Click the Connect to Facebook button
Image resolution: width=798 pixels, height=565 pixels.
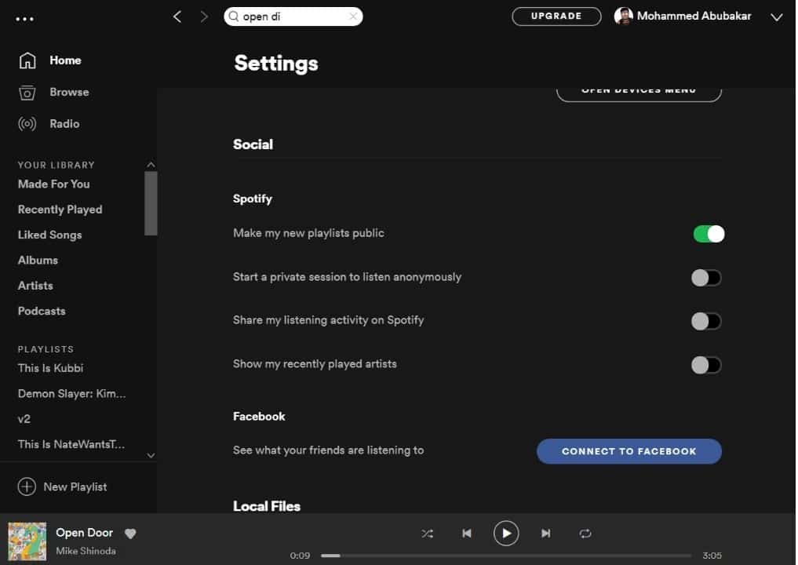[629, 451]
